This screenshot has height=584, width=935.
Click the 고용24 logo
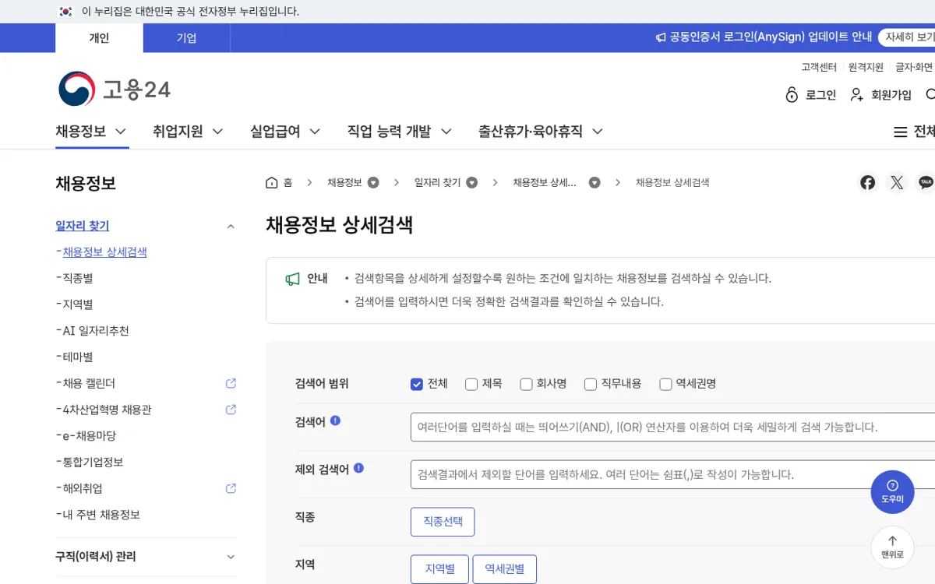pos(115,90)
